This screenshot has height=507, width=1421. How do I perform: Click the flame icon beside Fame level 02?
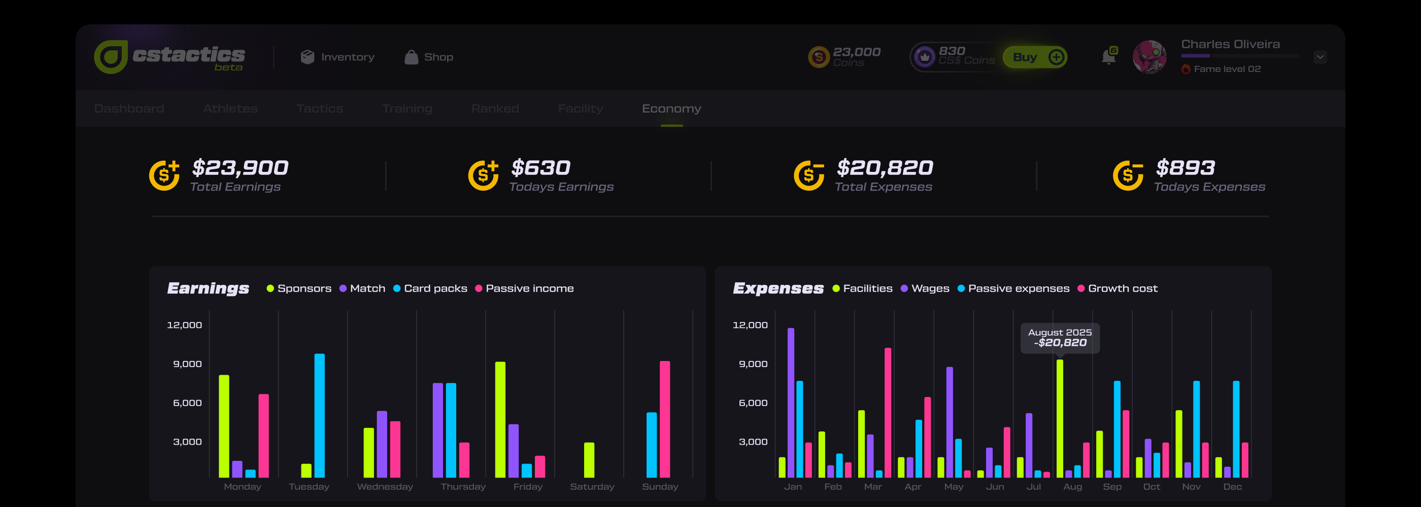[x=1186, y=69]
